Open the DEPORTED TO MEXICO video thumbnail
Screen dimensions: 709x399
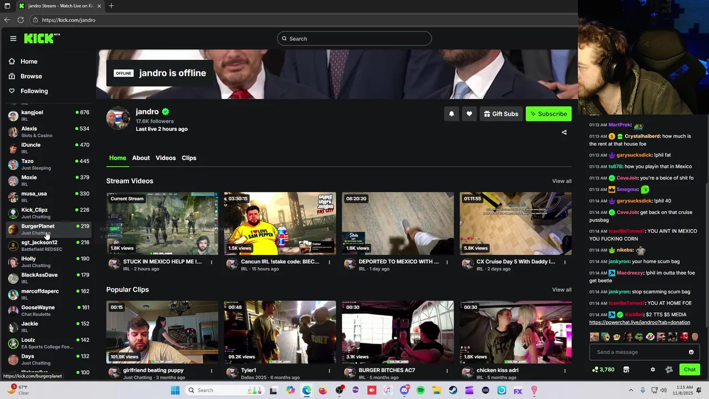[398, 223]
